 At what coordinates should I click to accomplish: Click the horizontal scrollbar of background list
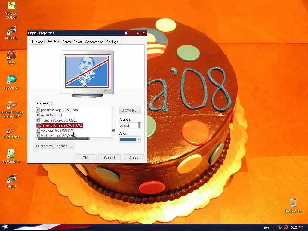pyautogui.click(x=63, y=139)
